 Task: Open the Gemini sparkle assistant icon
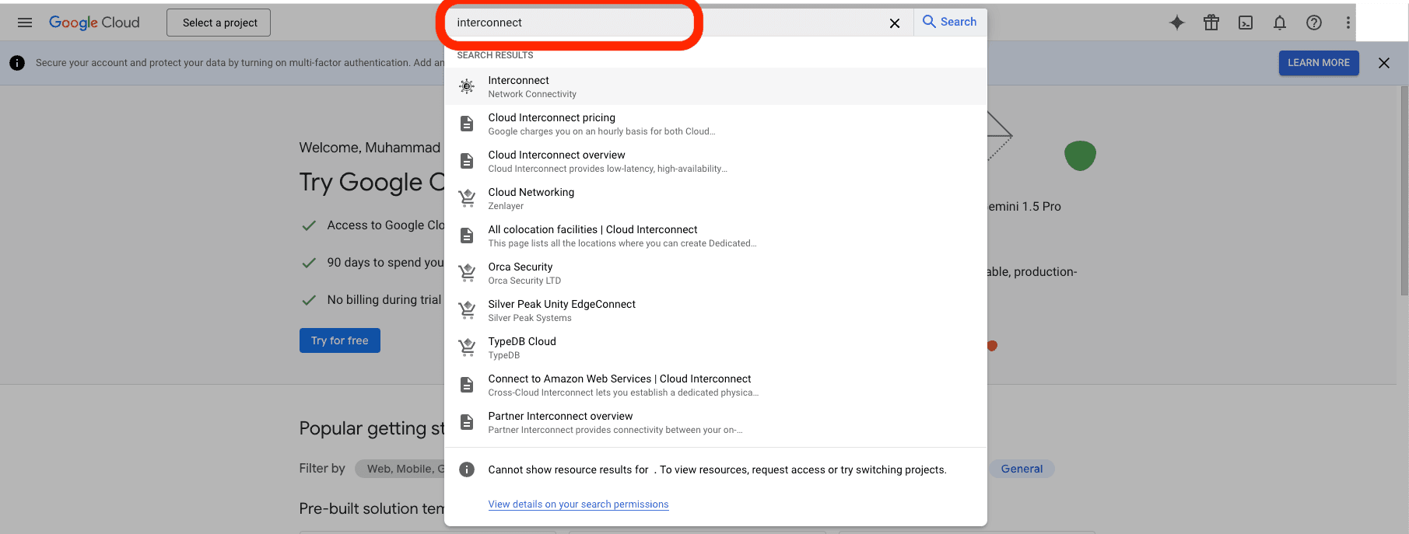(1177, 23)
